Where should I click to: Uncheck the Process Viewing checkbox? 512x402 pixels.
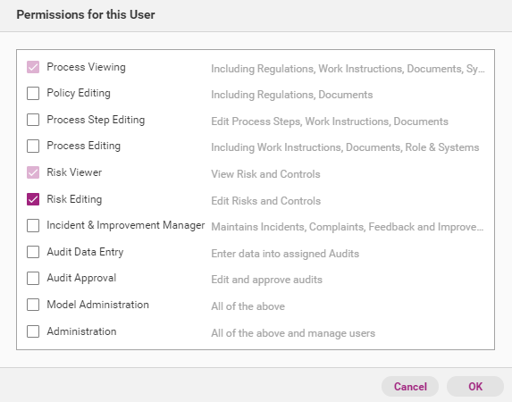pos(33,67)
